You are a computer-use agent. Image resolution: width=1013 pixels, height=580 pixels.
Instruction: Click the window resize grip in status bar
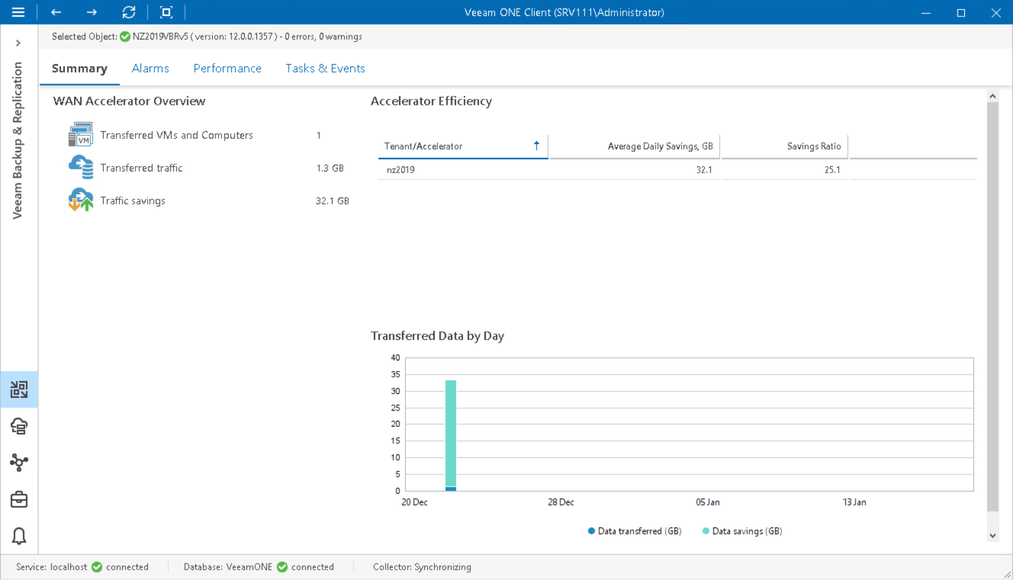1007,574
